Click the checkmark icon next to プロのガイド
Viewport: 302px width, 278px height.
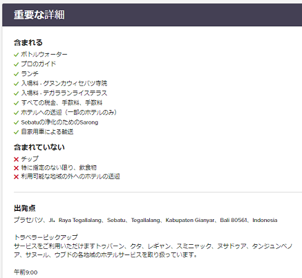click(x=16, y=64)
